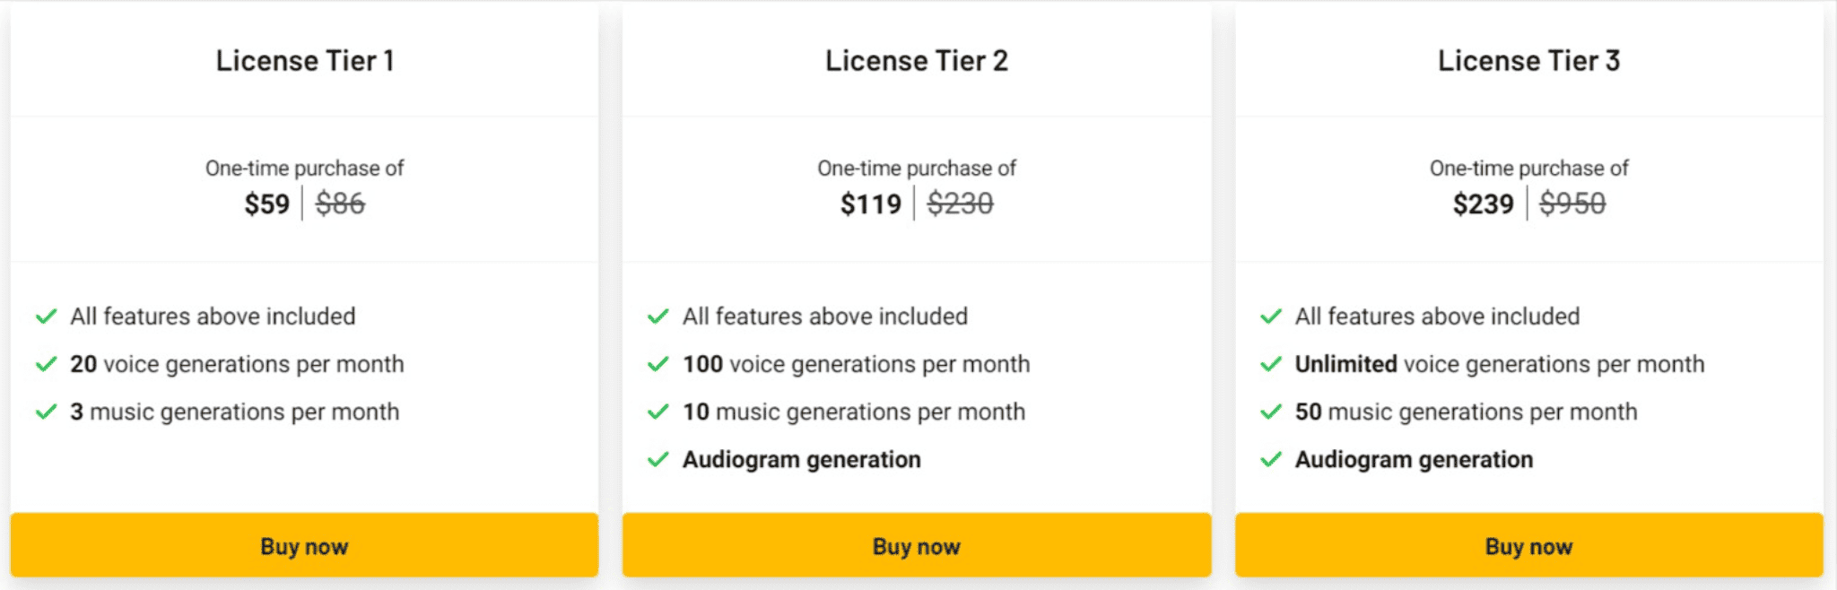The height and width of the screenshot is (590, 1837).
Task: Click Tier 2 Audiogram generation checkmark
Action: 658,459
